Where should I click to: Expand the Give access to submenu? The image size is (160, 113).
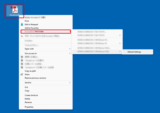[46, 53]
